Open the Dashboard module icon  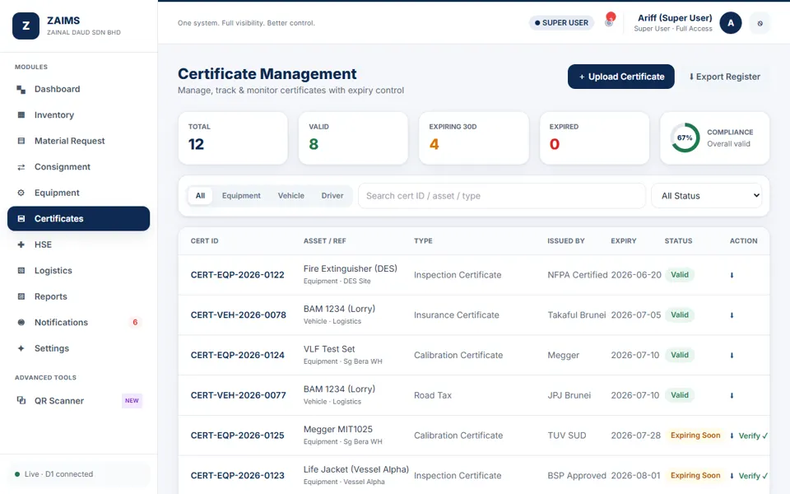tap(21, 89)
